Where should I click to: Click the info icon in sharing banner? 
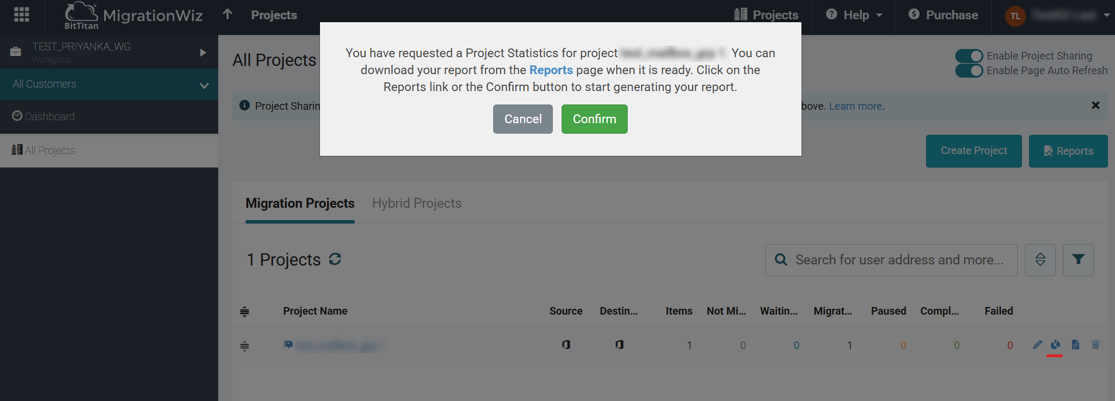[x=245, y=105]
